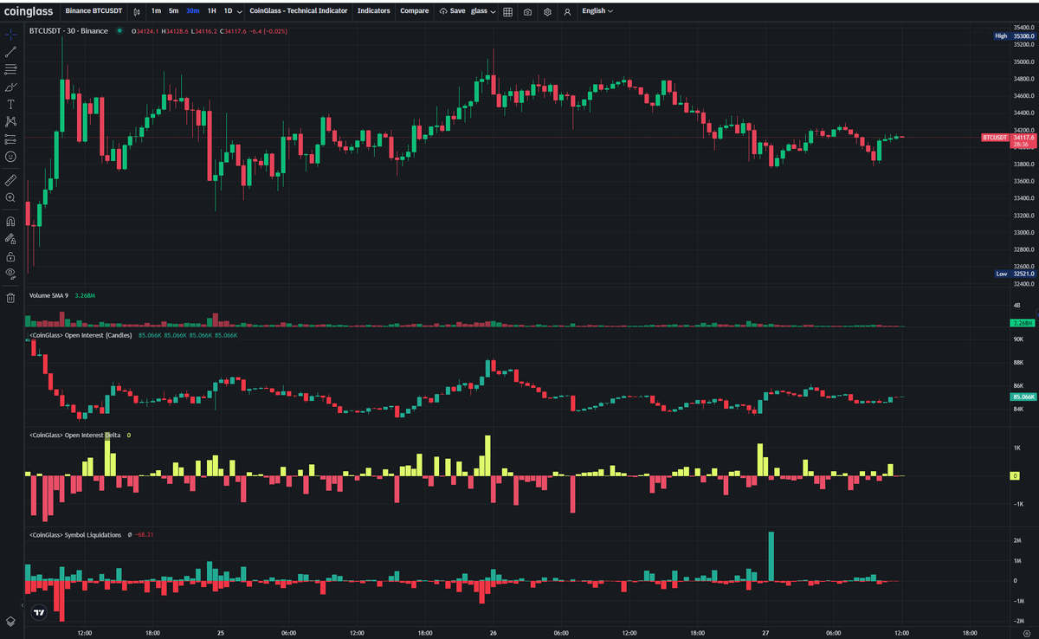Switch to the 1D timeframe
This screenshot has width=1039, height=639.
click(228, 11)
